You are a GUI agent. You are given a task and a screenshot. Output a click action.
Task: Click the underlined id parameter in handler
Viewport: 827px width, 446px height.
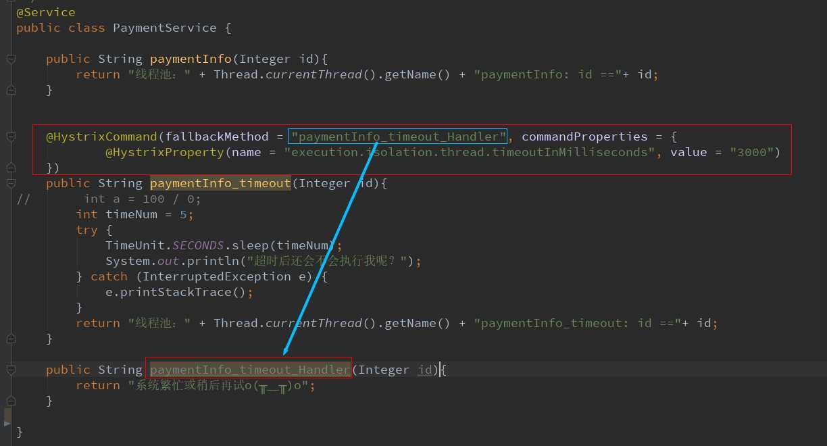(425, 370)
